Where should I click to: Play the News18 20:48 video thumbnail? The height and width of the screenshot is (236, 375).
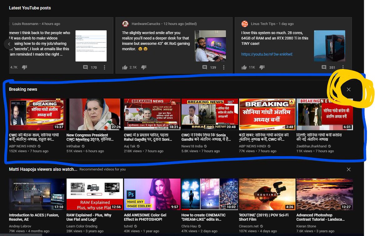click(x=210, y=114)
